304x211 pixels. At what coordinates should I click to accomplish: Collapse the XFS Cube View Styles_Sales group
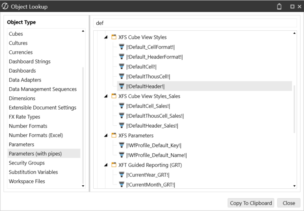[106, 96]
